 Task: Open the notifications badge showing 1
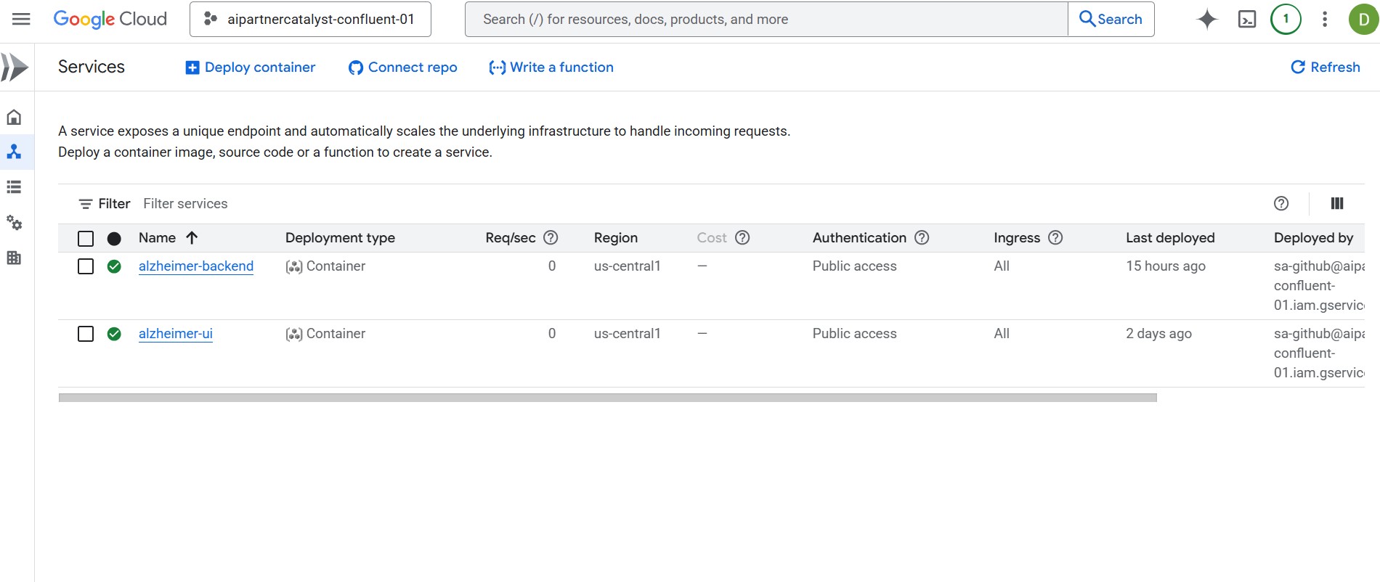1286,19
